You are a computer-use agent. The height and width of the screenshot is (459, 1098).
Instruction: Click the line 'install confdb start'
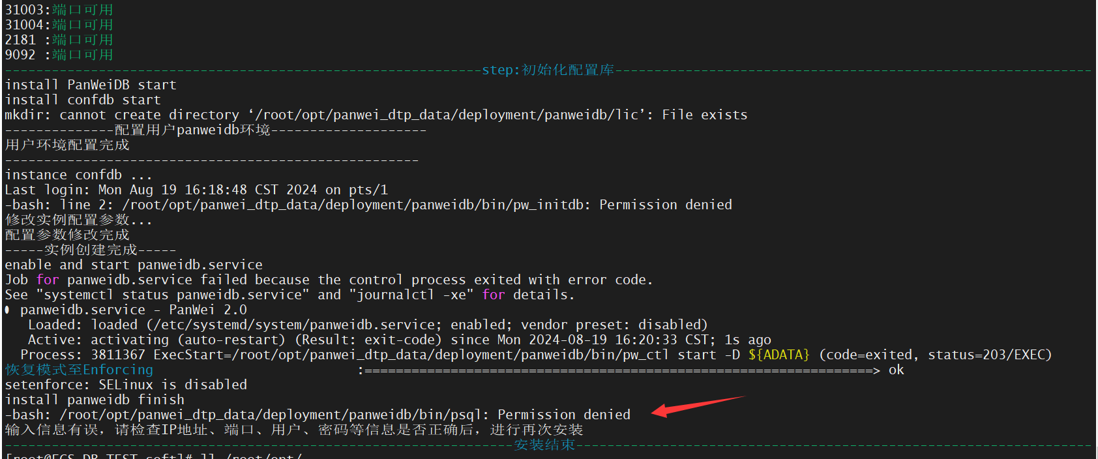[x=83, y=100]
